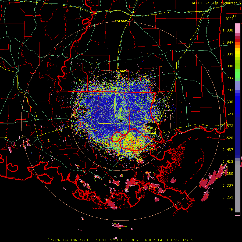Click the 0.787 scale value
The width and height of the screenshot is (242, 242).
point(228,78)
